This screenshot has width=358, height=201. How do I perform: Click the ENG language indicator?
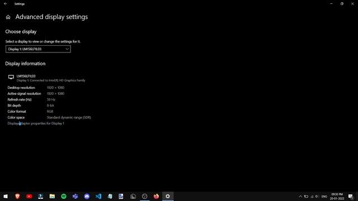coord(324,197)
